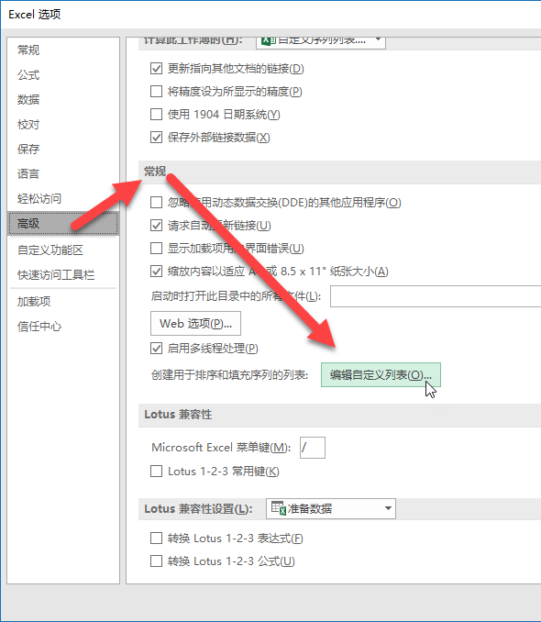Click the Web 选项 button
Image resolution: width=541 pixels, height=622 pixels.
[x=195, y=323]
